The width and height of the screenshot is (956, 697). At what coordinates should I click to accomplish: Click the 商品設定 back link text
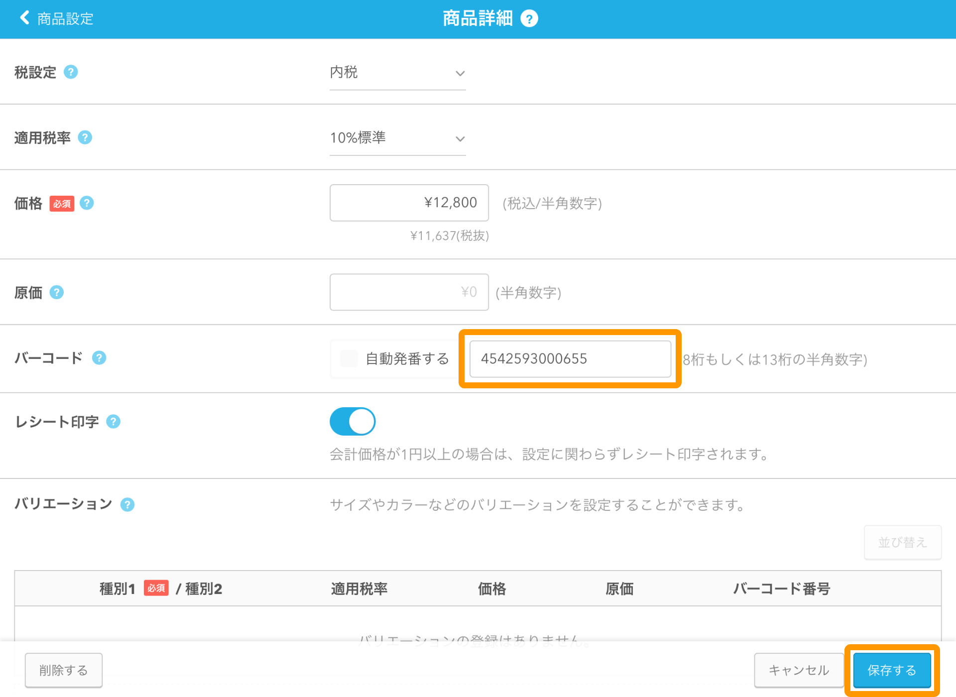coord(65,19)
